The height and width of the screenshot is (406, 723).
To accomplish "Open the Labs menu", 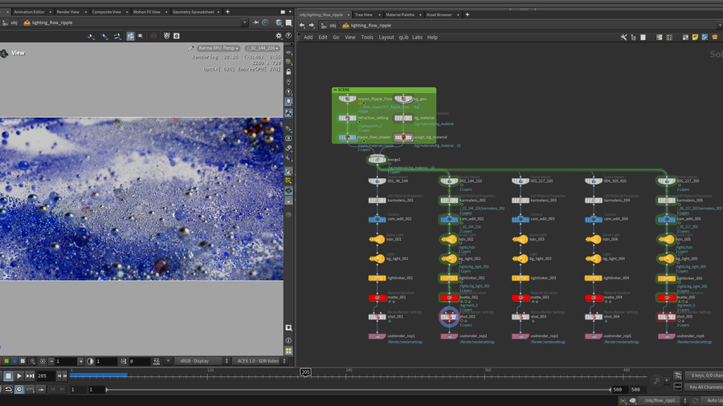I will click(418, 37).
